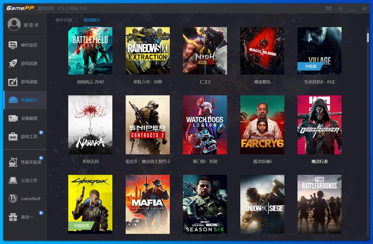Screen dimensions: 373x244
Task: Select the PUBG Battlegrounds cover
Action: (319, 204)
